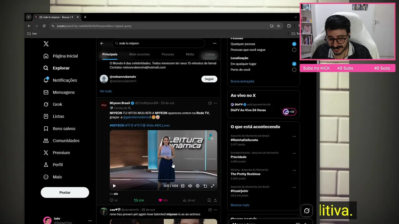The image size is (399, 224).
Task: Open Grok in the sidebar
Action: pos(53,104)
